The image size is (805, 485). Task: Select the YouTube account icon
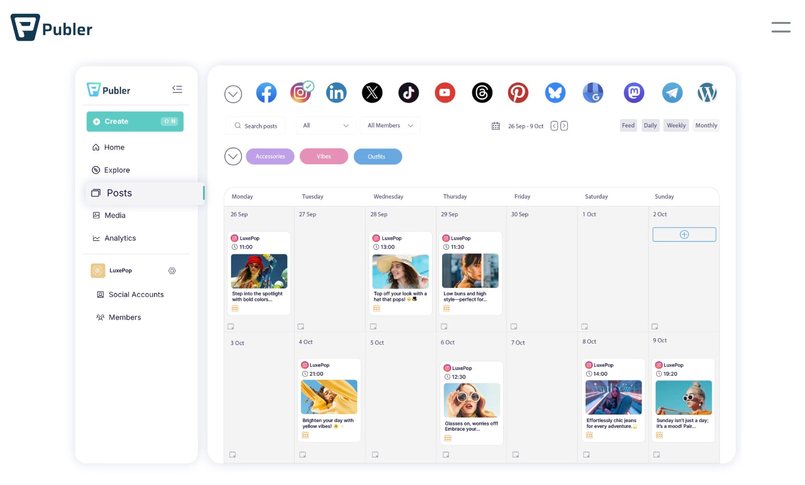(445, 93)
